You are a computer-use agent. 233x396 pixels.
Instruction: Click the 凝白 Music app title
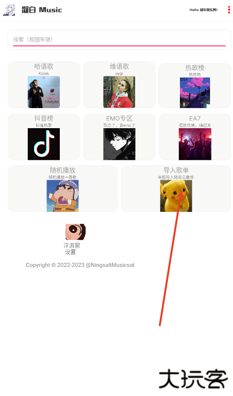(42, 10)
